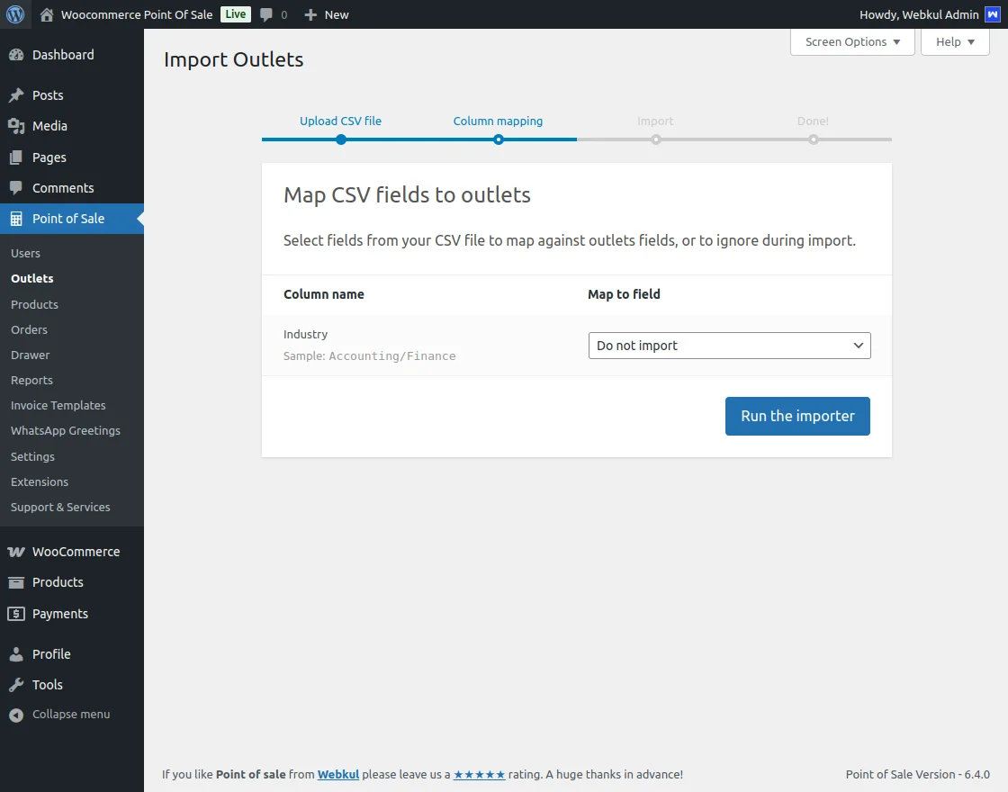Screen dimensions: 1008x792
Task: Go to WhatsApp Greetings menu item
Action: point(66,431)
